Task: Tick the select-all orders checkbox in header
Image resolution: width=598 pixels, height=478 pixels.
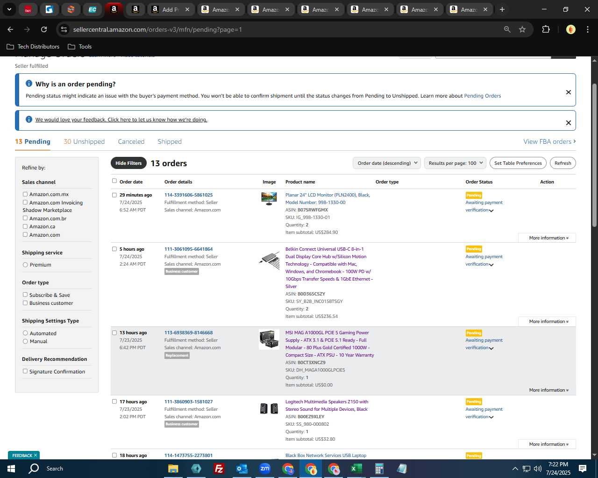Action: coord(114,181)
